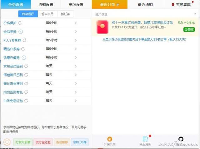The width and height of the screenshot is (200, 149).
Task: Click the clock icon beside 全品类券
Action: 21,32
